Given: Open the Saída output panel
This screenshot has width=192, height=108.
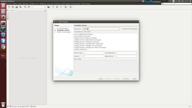Looking at the screenshot, I should coord(33,106).
